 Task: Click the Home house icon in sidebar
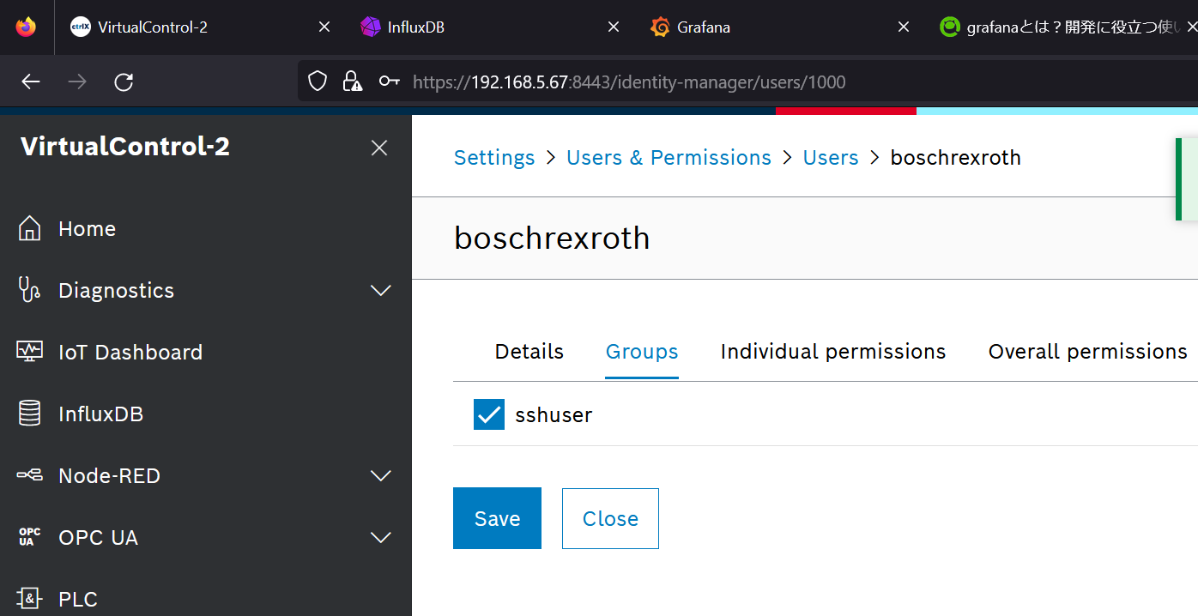pyautogui.click(x=29, y=229)
